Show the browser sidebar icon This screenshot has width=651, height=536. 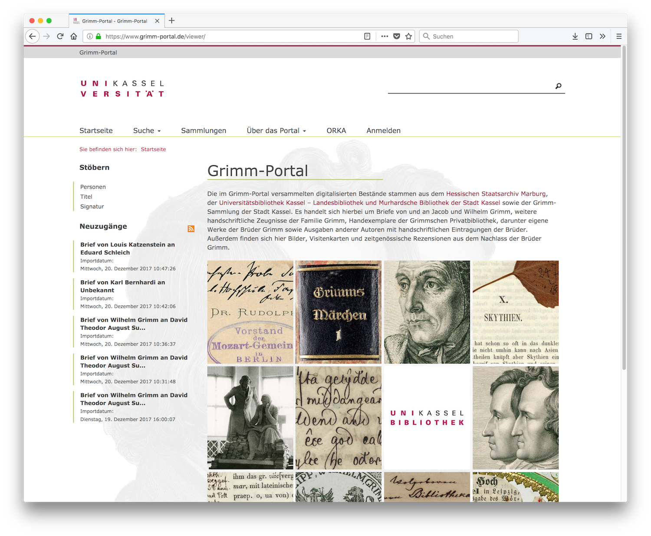(x=589, y=36)
